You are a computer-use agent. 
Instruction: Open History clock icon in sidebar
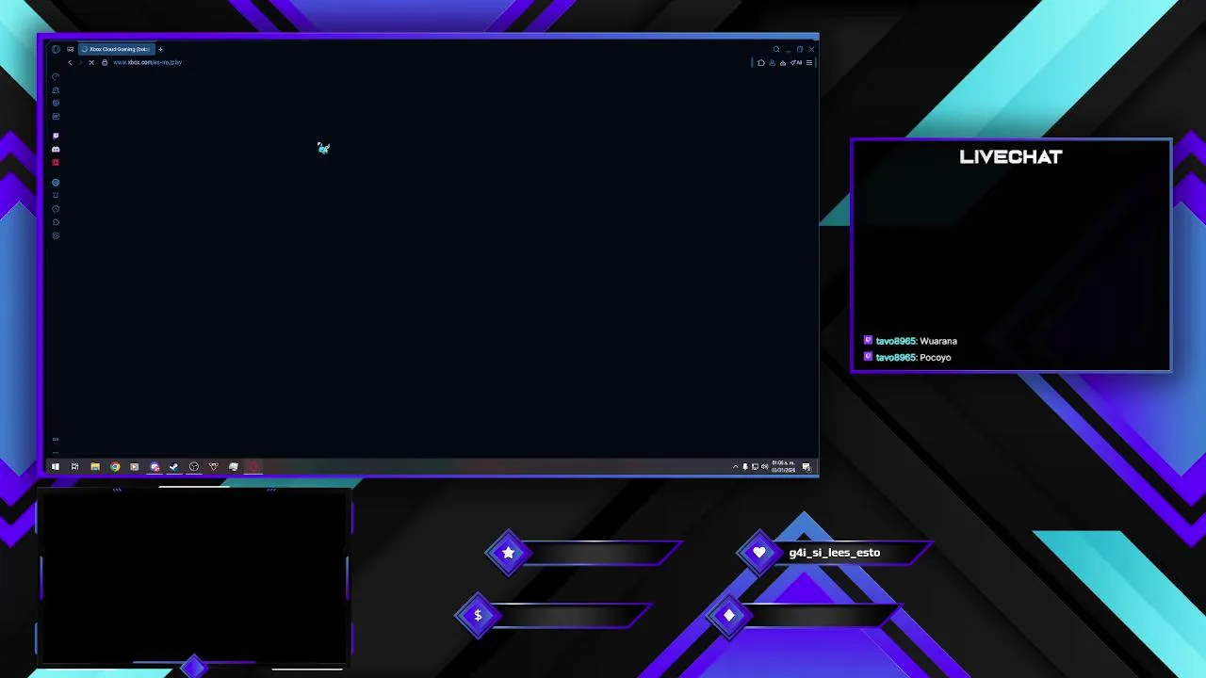(x=56, y=209)
